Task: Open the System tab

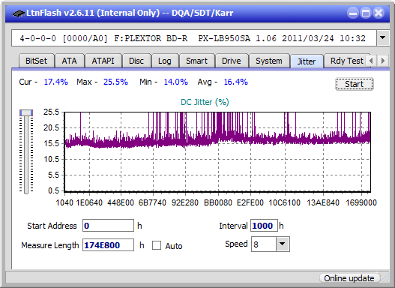Action: 269,61
